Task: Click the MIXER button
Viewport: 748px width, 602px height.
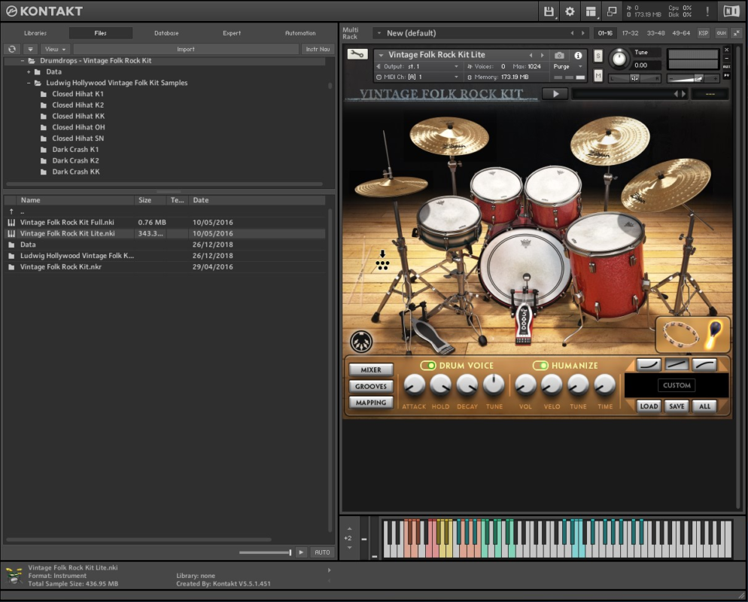Action: pyautogui.click(x=371, y=370)
